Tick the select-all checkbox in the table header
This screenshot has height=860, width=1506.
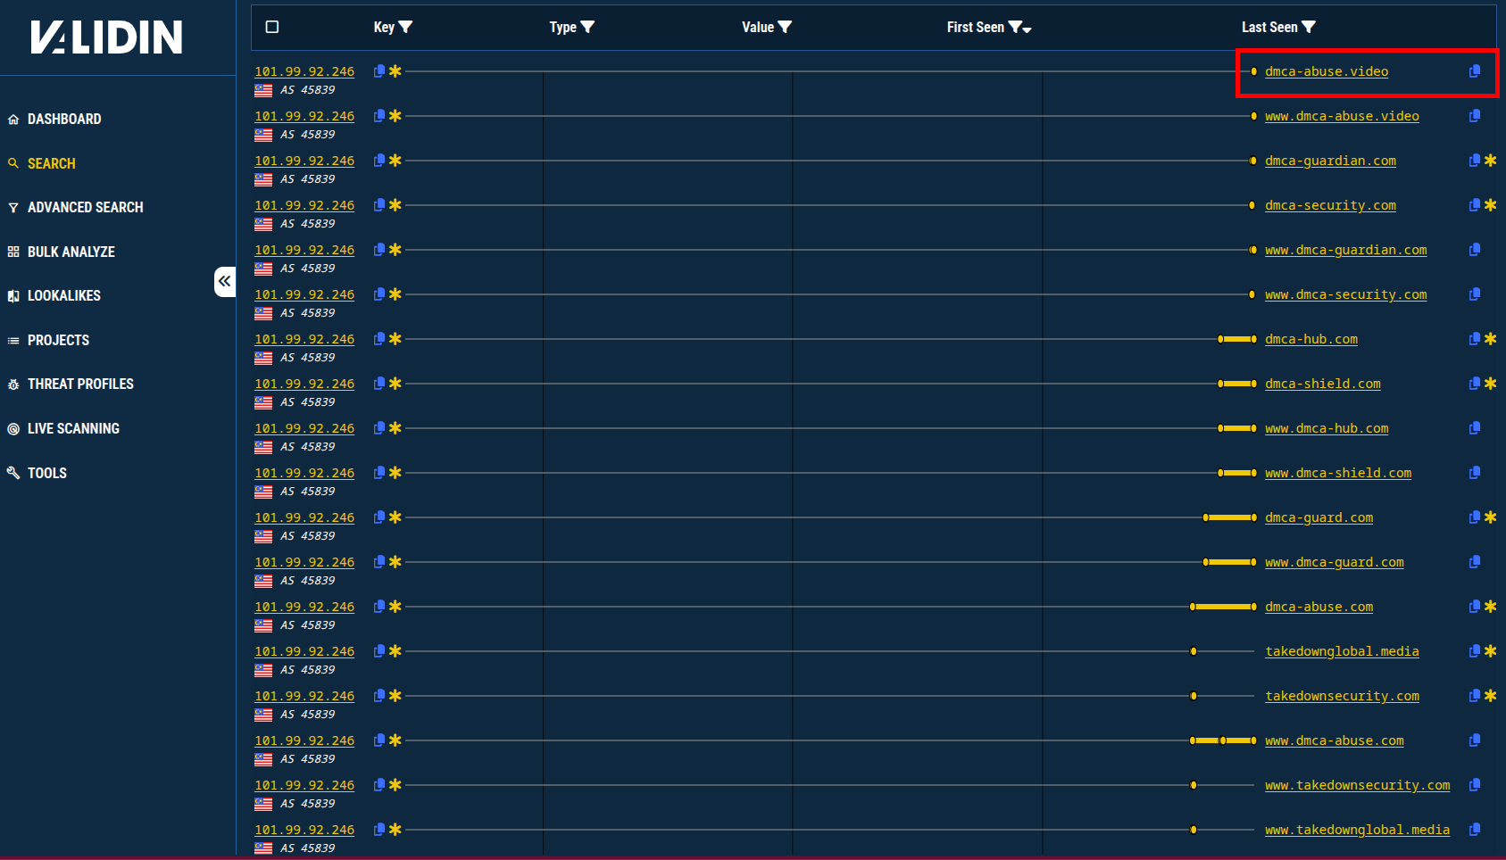[x=272, y=27]
